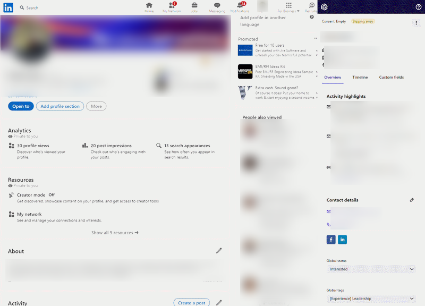This screenshot has height=306, width=425.
Task: Open My network resource link
Action: (29, 214)
